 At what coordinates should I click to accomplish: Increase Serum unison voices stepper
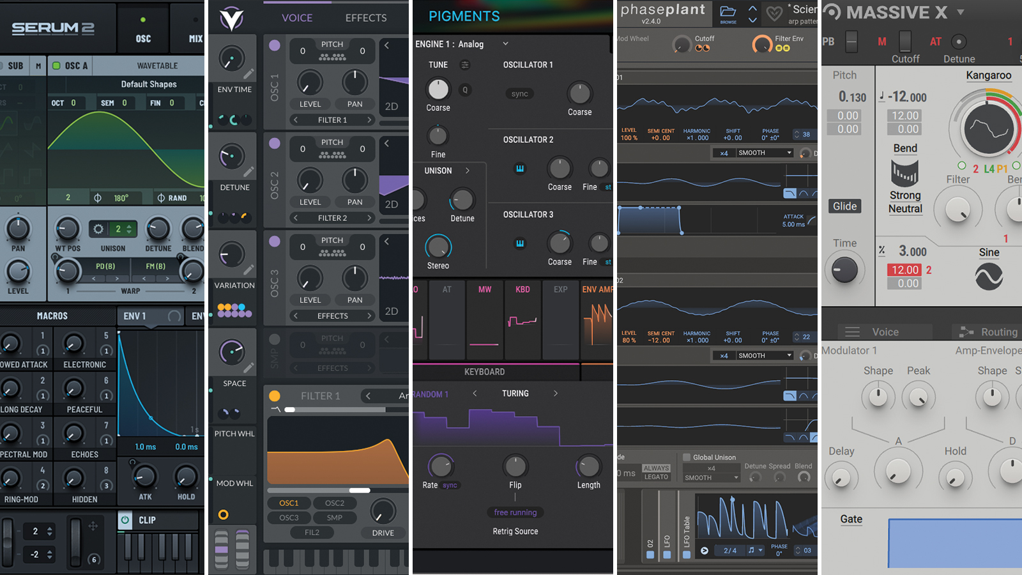(130, 226)
